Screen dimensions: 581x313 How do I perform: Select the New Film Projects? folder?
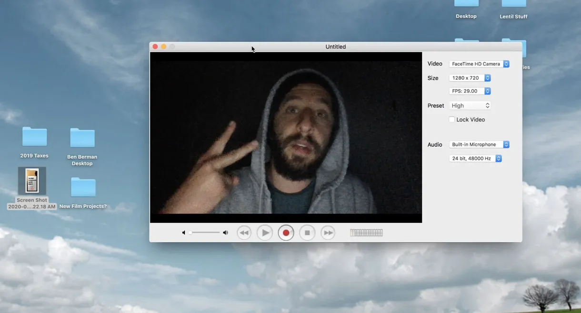[83, 188]
